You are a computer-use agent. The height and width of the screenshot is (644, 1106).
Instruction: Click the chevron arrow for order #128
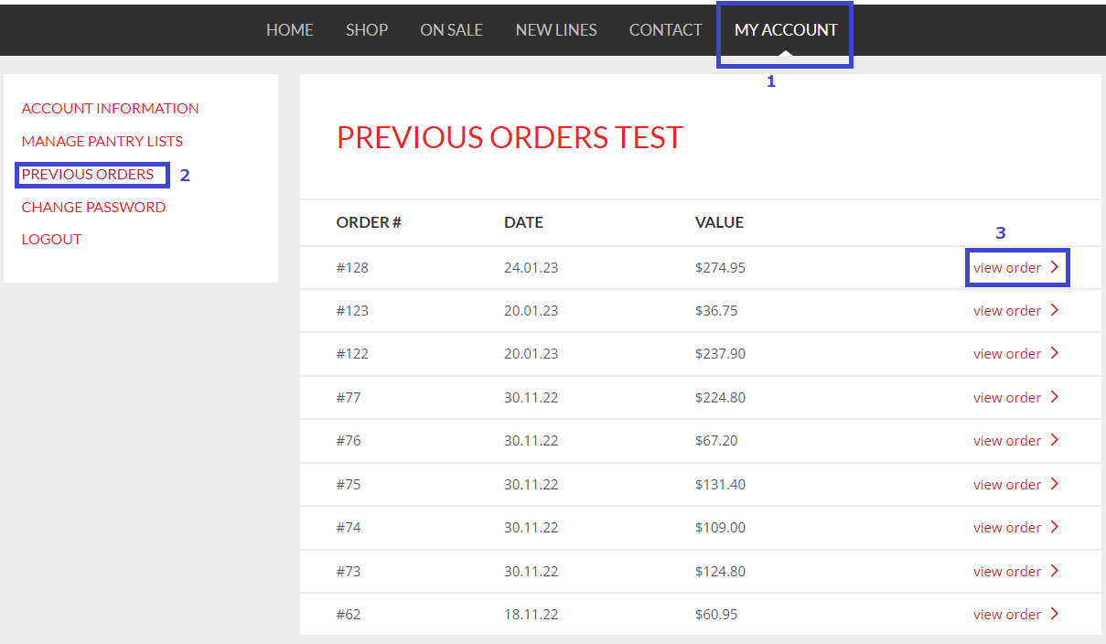(1055, 267)
